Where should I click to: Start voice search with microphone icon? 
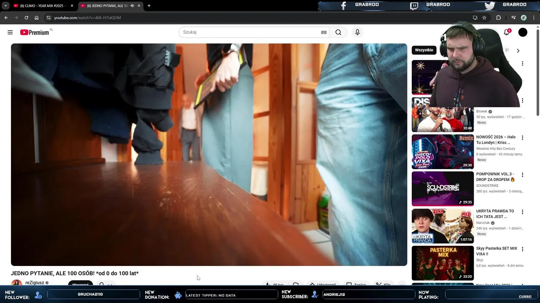[x=357, y=32]
